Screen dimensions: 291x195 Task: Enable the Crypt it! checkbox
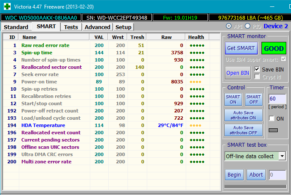click(257, 77)
